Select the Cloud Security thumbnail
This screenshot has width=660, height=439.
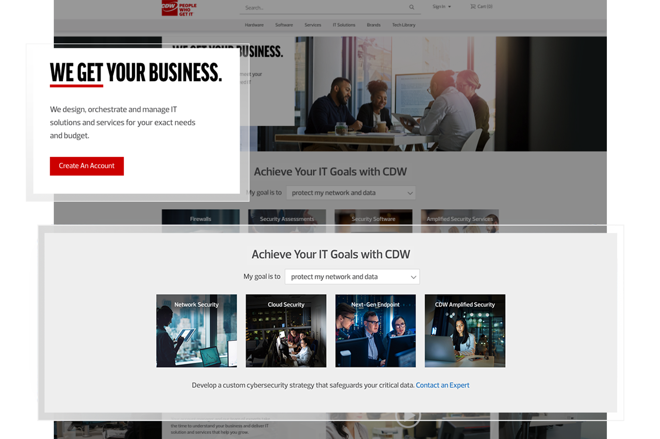(x=286, y=331)
